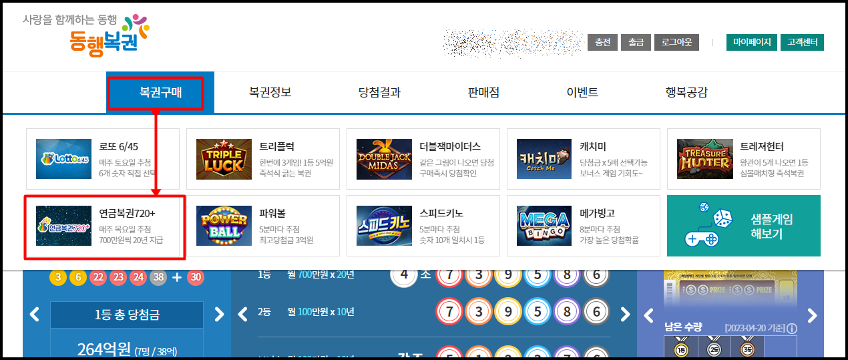This screenshot has width=848, height=360.
Task: Select the 스피드키노 title link
Action: pyautogui.click(x=441, y=213)
